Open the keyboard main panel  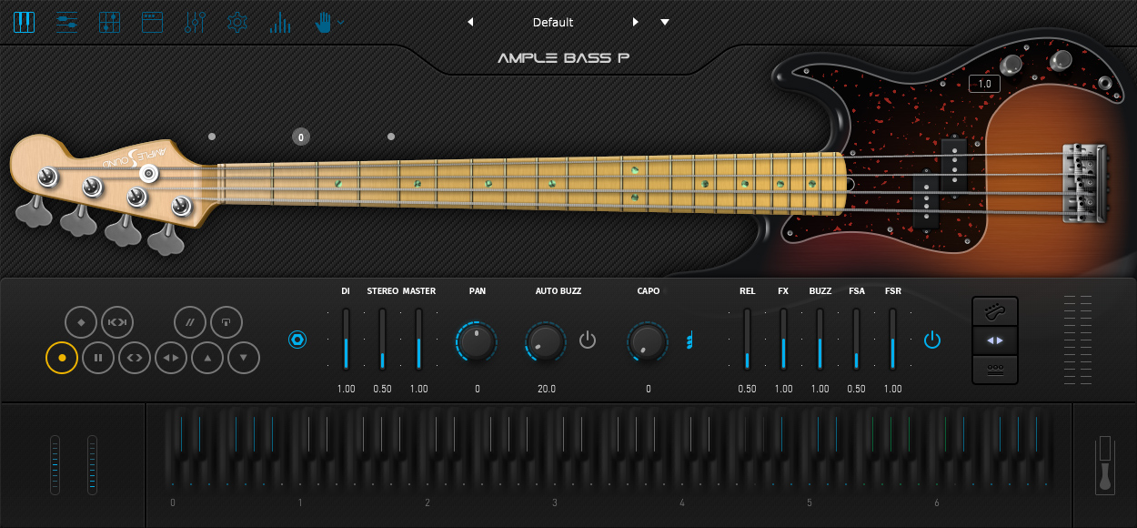click(x=24, y=22)
